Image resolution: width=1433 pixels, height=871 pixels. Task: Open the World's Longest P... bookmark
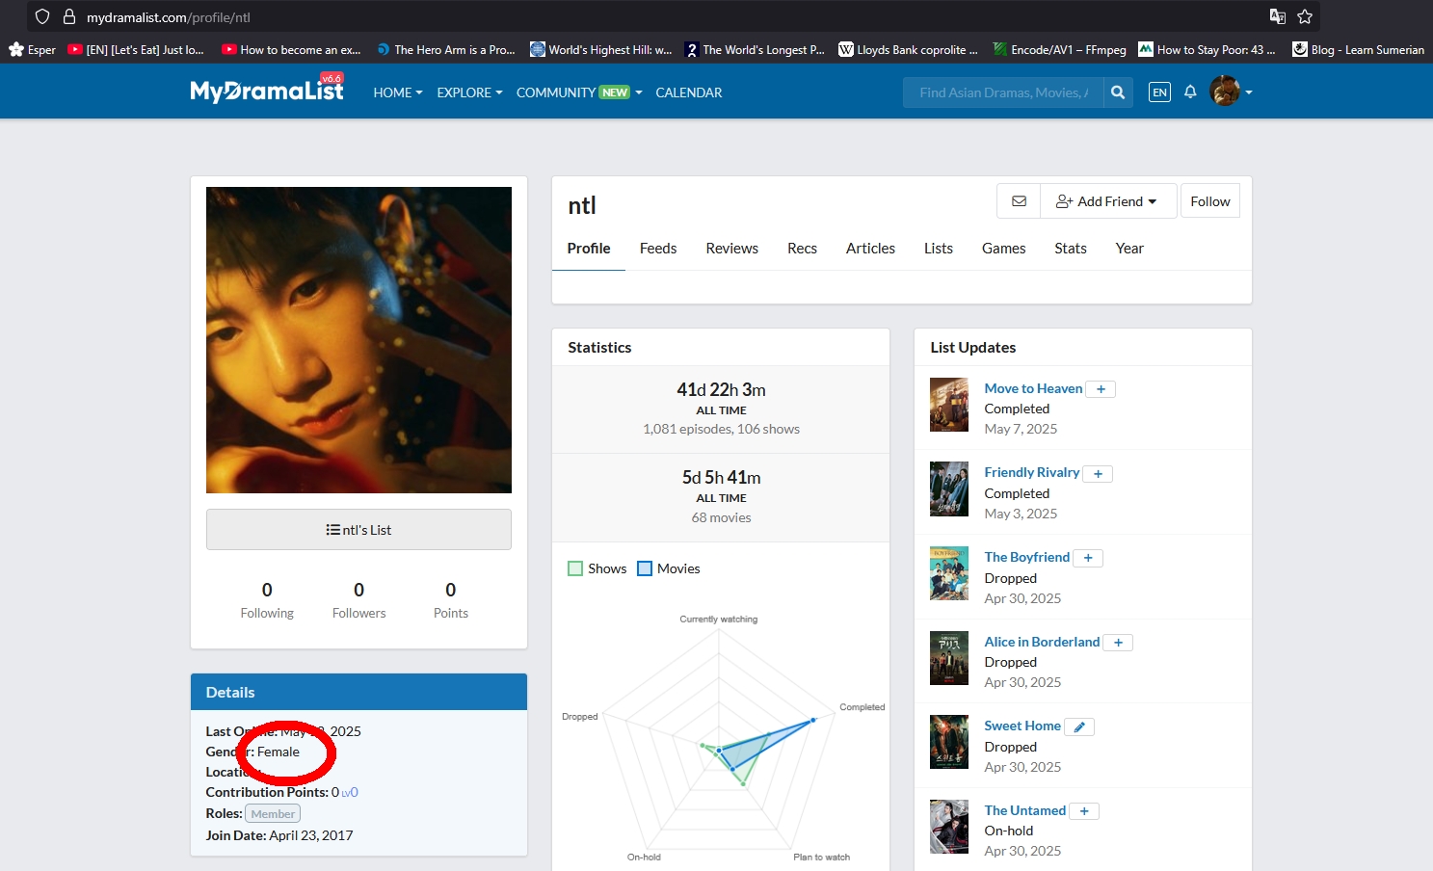[x=755, y=49]
